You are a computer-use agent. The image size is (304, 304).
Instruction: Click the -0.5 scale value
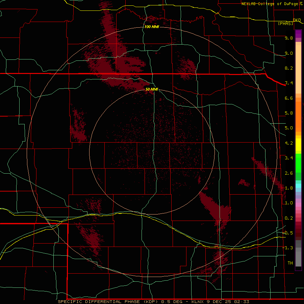(x=287, y=233)
